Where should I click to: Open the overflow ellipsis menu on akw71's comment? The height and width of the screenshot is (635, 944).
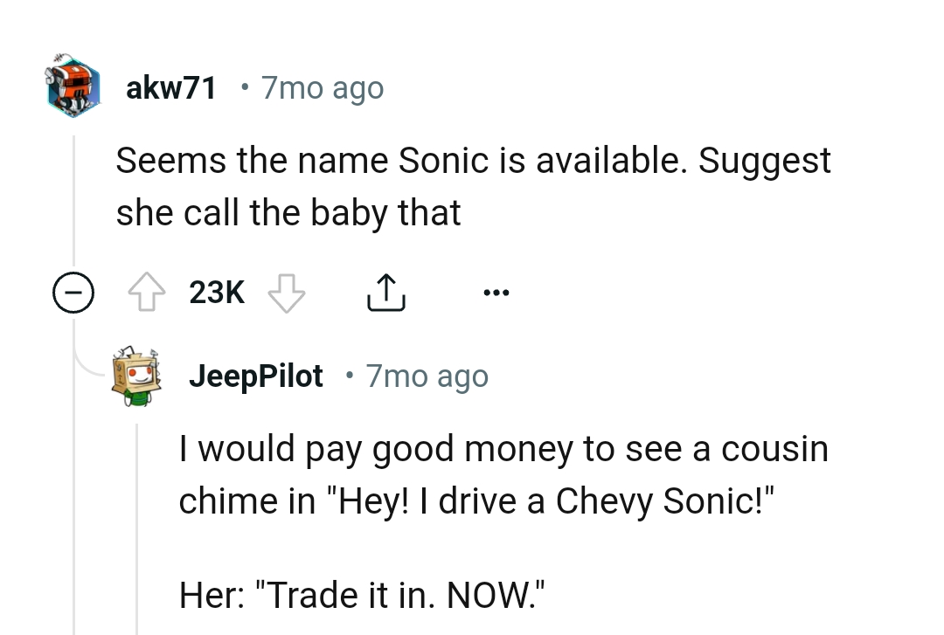pyautogui.click(x=496, y=293)
